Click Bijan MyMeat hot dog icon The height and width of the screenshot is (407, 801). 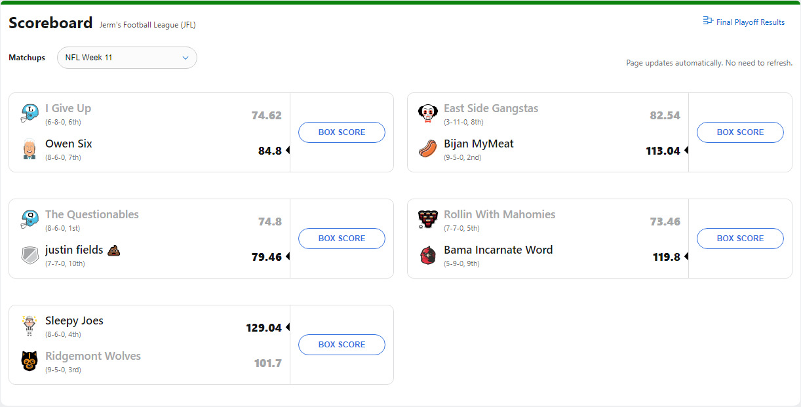click(x=428, y=149)
